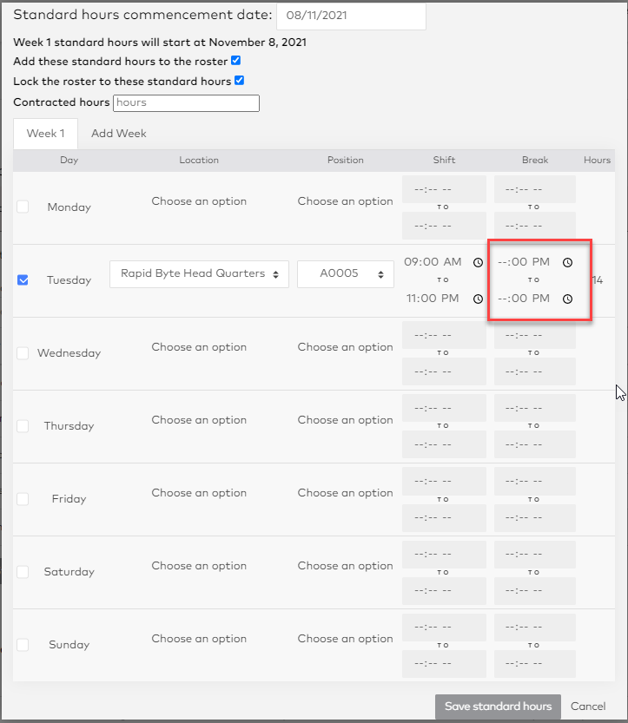
Task: Click the commencement date field 08/11/2021
Action: (351, 16)
